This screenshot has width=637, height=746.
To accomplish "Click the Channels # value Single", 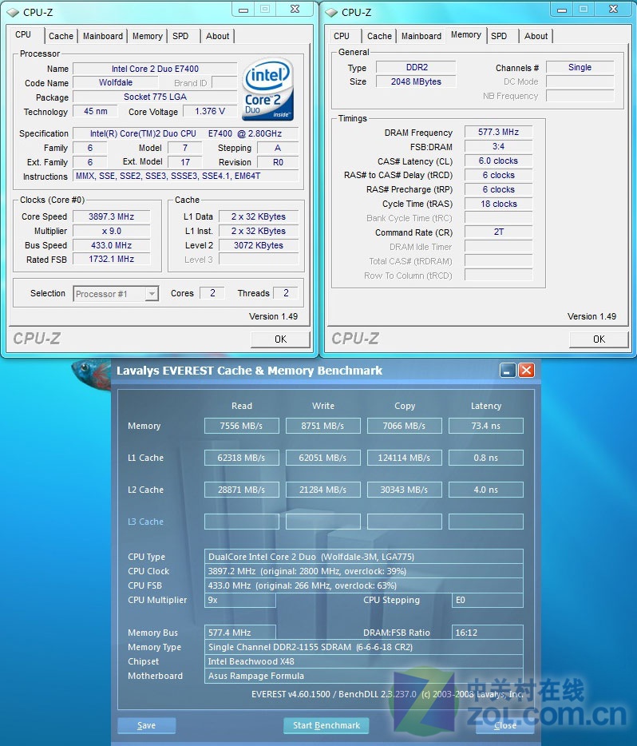I will [x=580, y=68].
